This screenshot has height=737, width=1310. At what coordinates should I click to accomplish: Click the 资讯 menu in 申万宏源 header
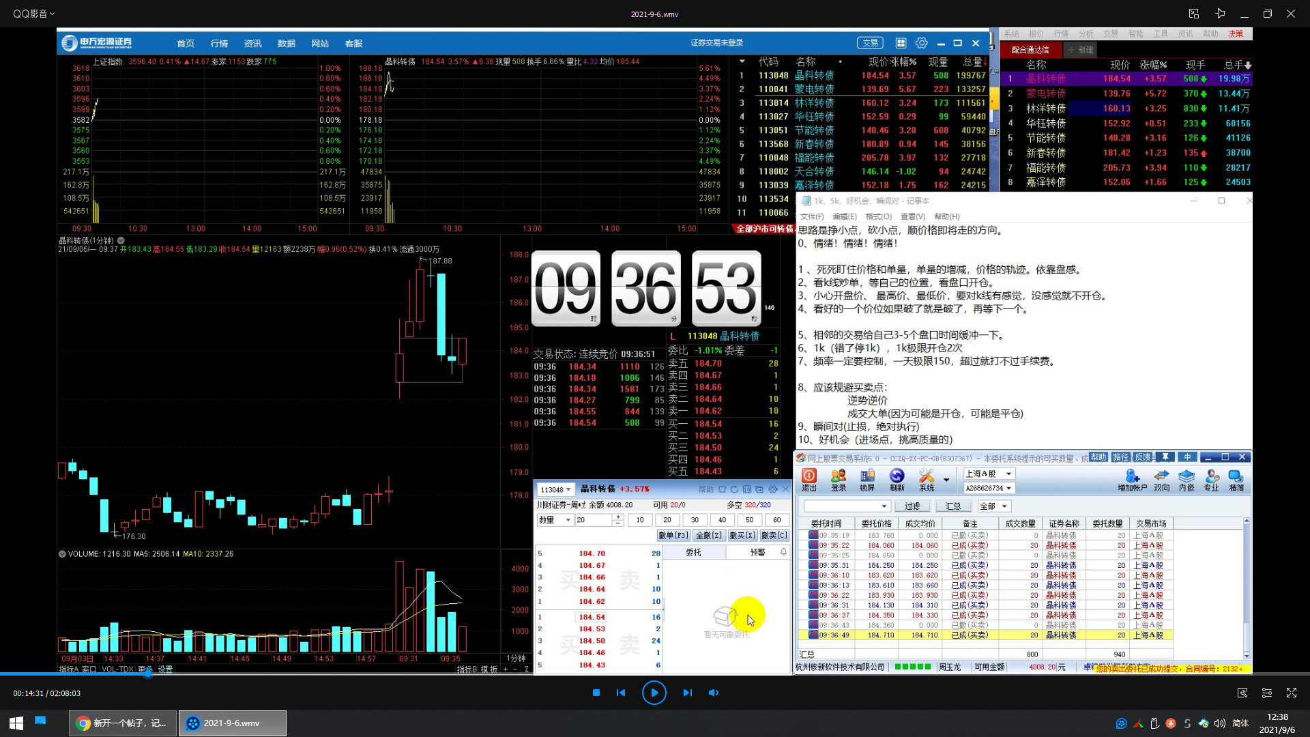coord(252,44)
